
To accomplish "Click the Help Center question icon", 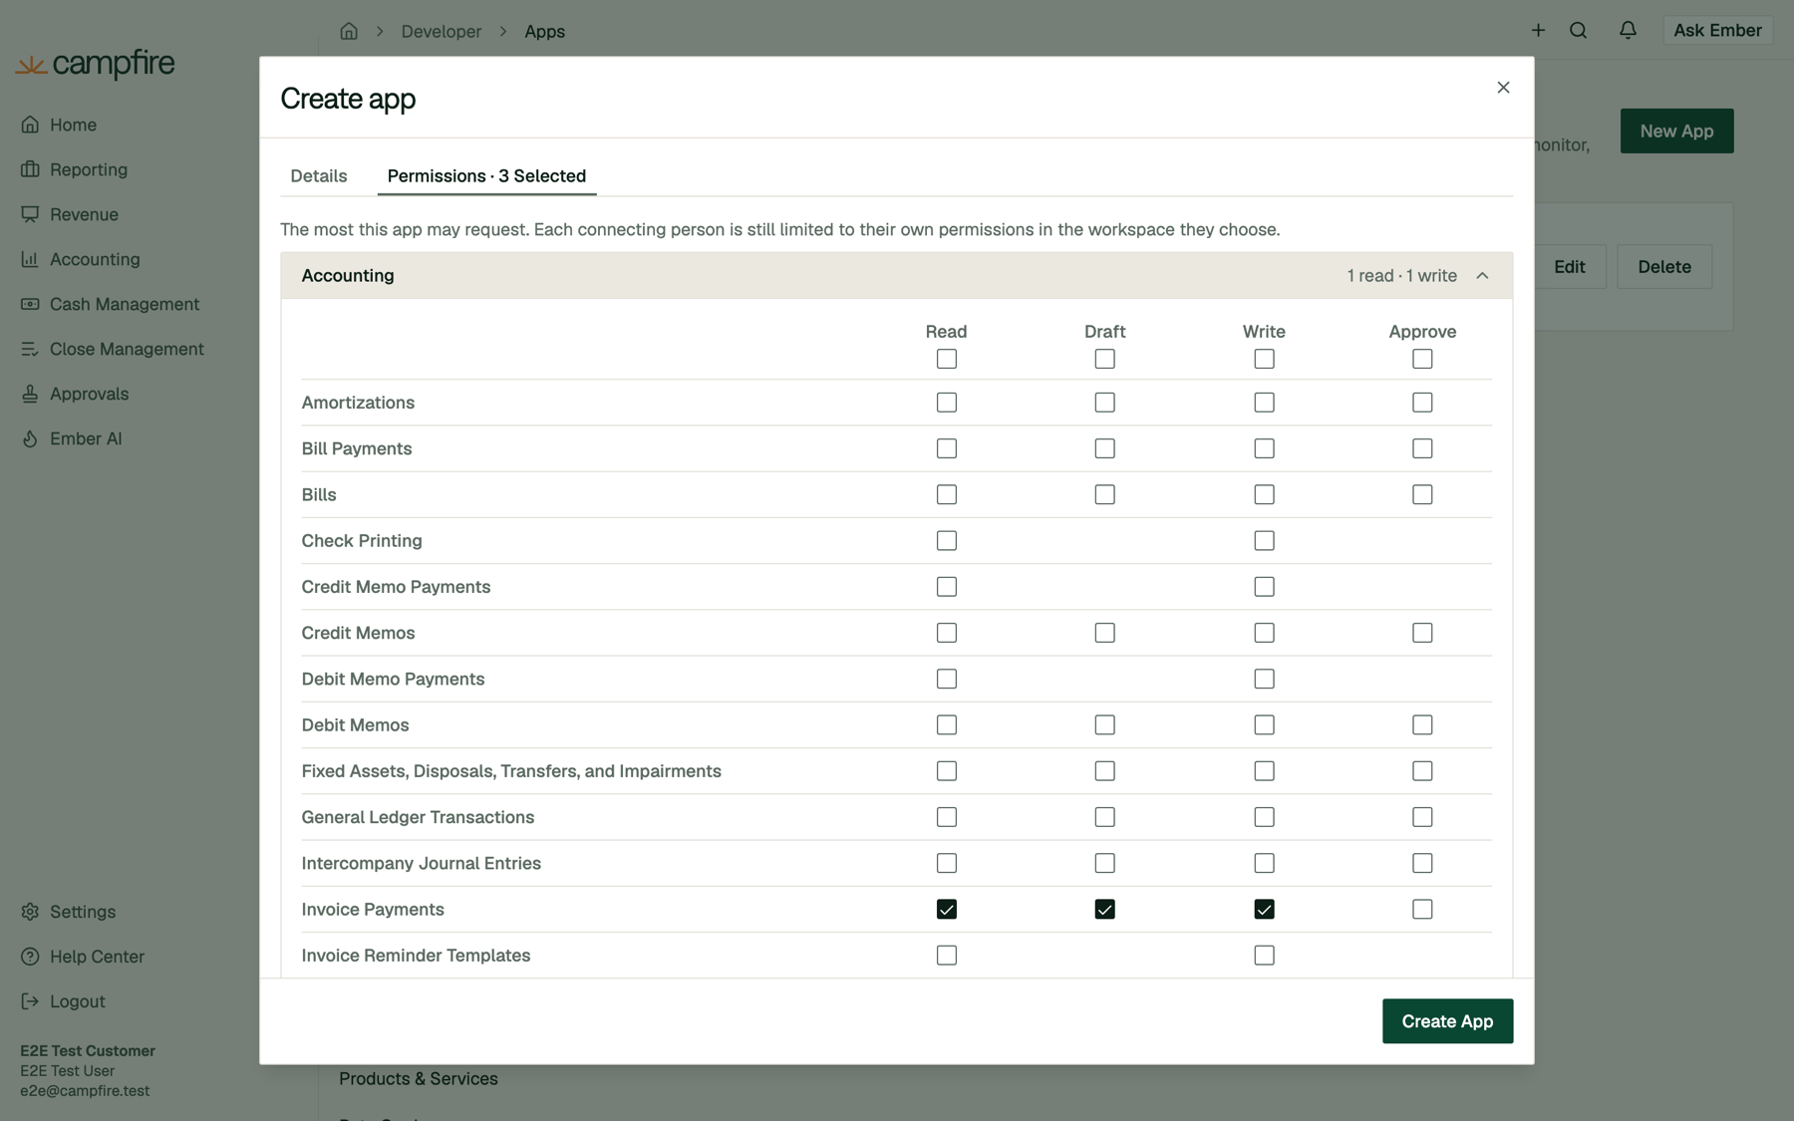I will tap(30, 957).
